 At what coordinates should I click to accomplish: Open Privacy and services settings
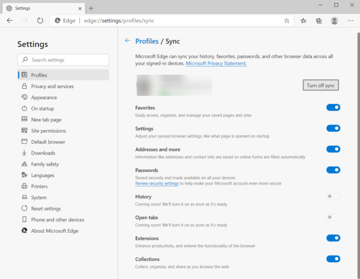(64, 86)
